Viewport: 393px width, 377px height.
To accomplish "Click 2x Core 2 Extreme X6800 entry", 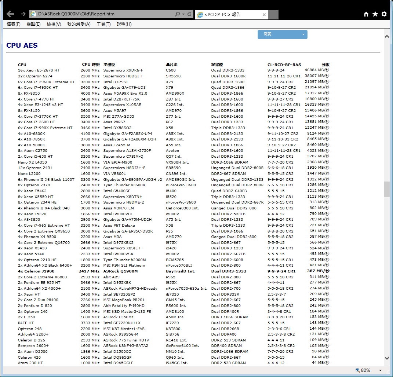I will (42, 277).
